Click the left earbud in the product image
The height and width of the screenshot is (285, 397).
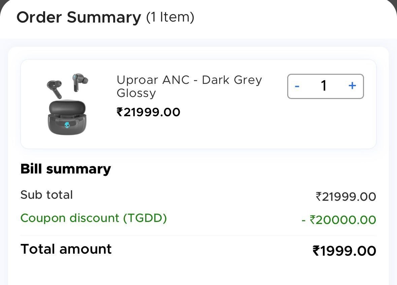click(x=55, y=89)
